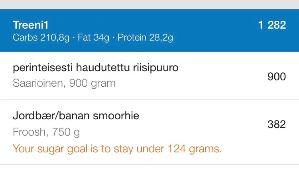Click the Froosh, 750 g serving text
This screenshot has width=299, height=175.
pyautogui.click(x=46, y=132)
